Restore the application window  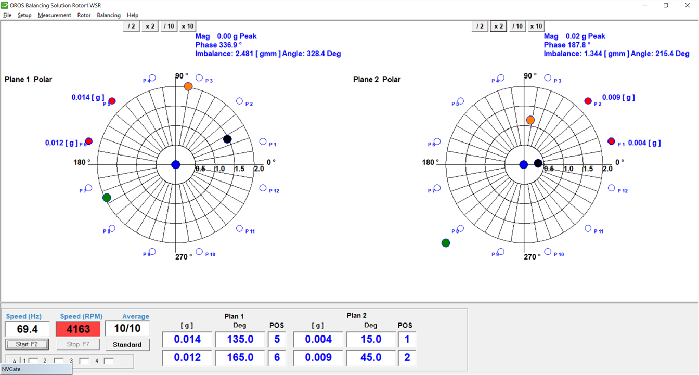(x=666, y=5)
